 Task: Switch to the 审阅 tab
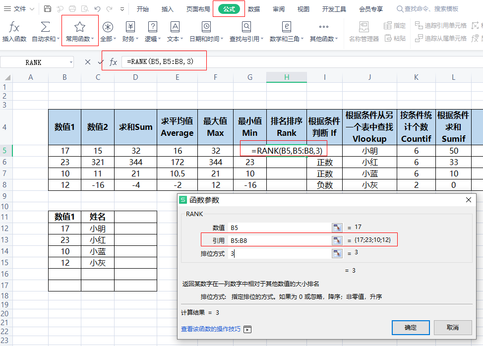pos(279,9)
